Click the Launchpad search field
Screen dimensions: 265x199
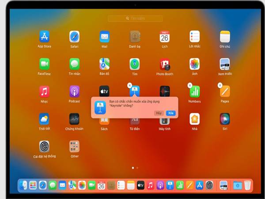click(135, 19)
